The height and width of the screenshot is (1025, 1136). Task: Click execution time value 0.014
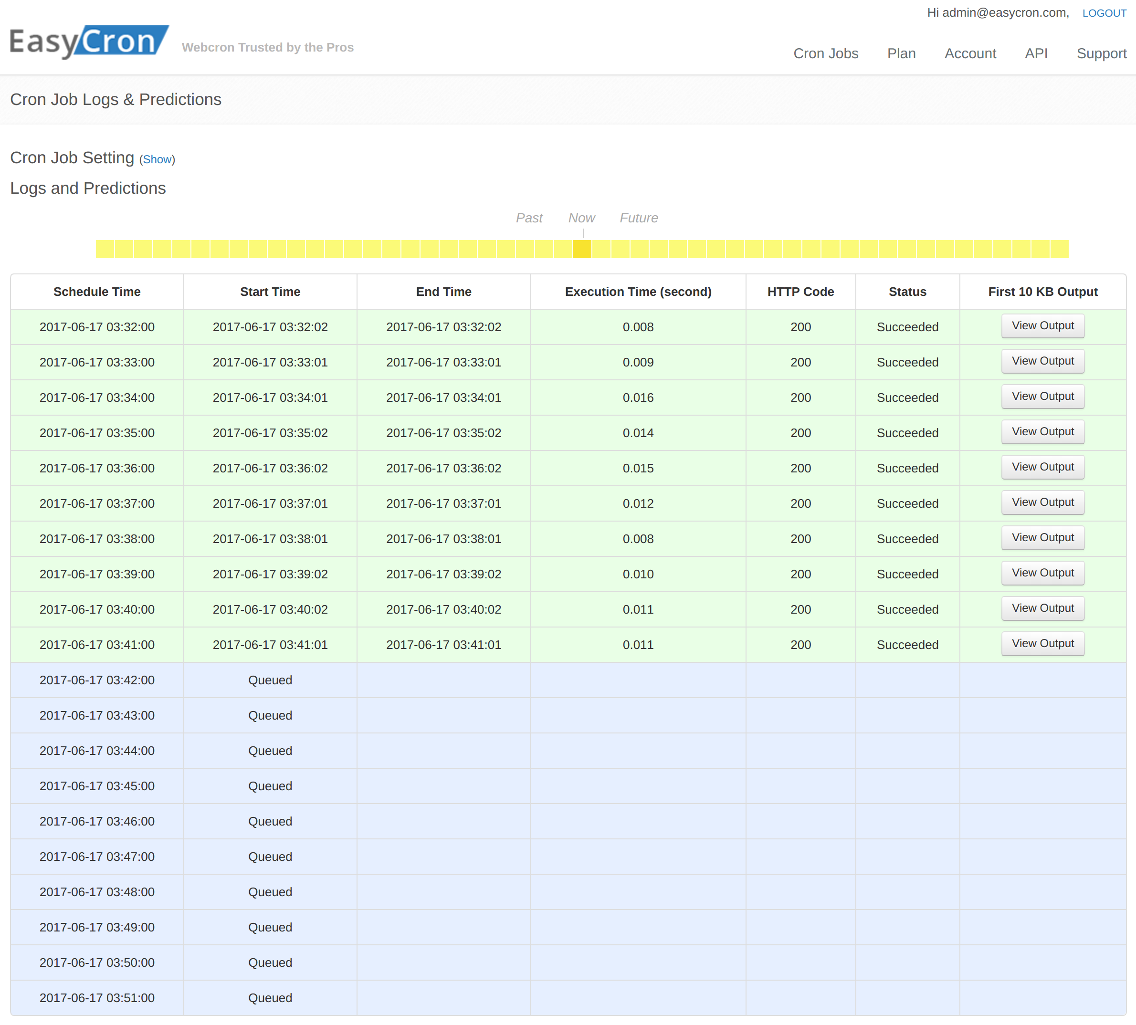click(x=638, y=433)
